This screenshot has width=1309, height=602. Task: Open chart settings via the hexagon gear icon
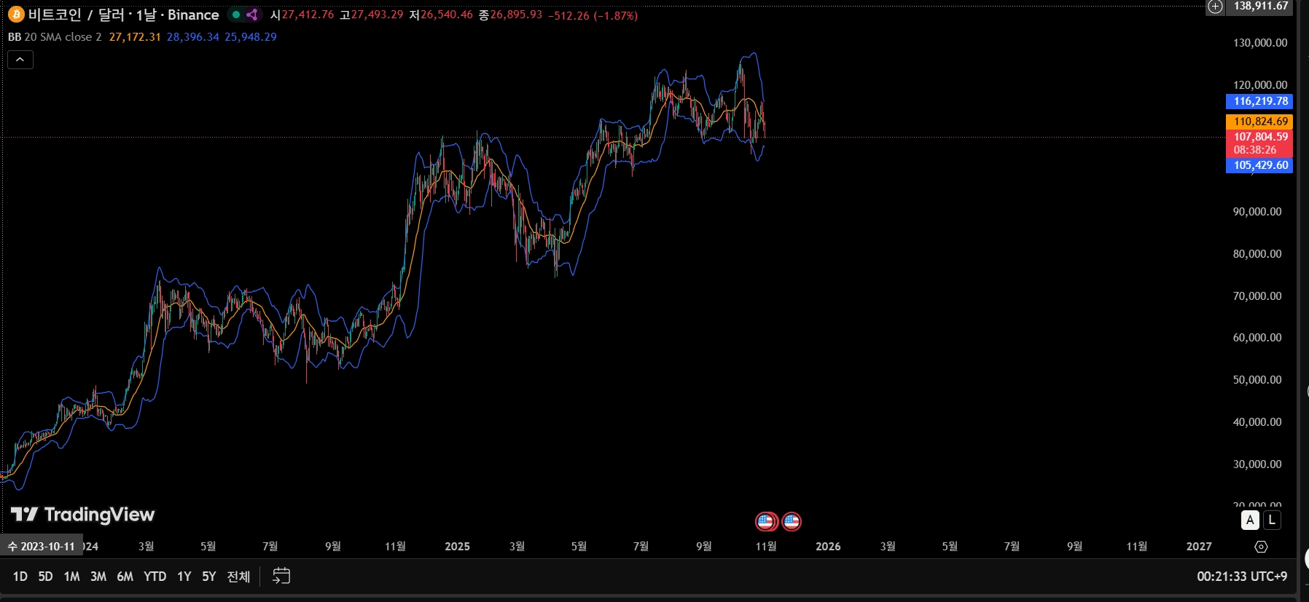[x=1262, y=547]
